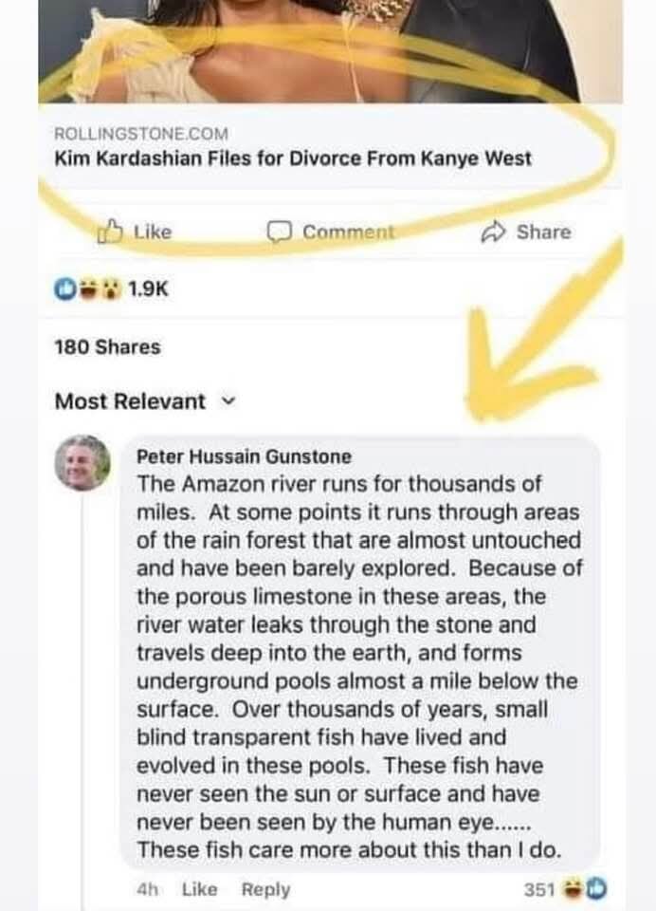Reply to Peter Hussain Gunstone's comment
Viewport: 656px width, 911px height.
[x=265, y=890]
